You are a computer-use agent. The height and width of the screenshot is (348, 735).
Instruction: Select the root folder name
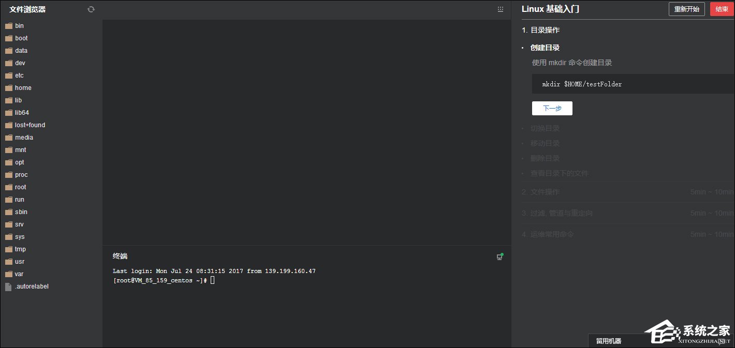click(21, 187)
